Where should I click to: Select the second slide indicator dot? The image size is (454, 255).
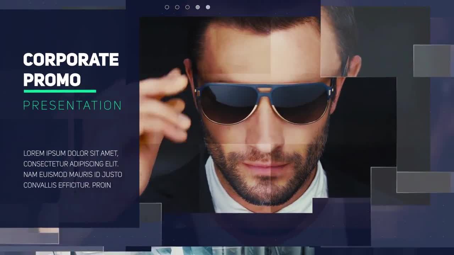[x=177, y=7]
